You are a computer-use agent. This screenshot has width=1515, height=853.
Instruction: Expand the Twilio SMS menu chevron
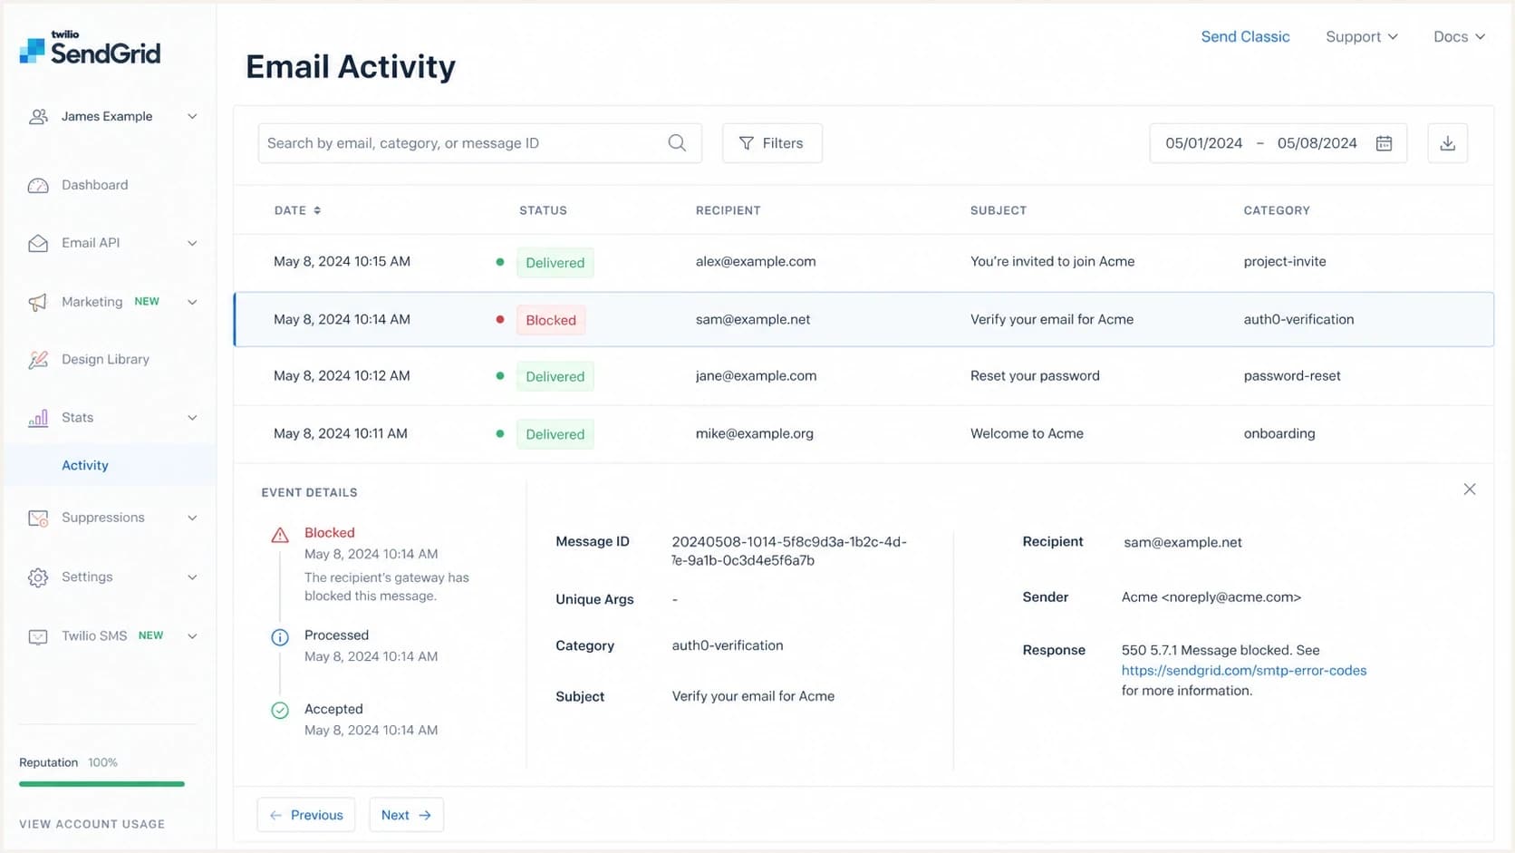tap(192, 636)
